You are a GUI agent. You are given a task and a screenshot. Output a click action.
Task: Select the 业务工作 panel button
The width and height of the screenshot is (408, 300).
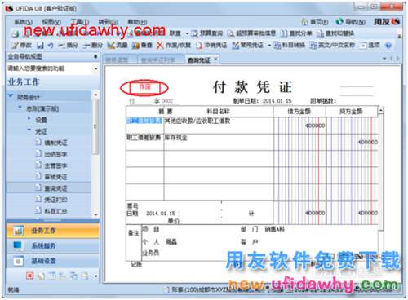pyautogui.click(x=52, y=231)
